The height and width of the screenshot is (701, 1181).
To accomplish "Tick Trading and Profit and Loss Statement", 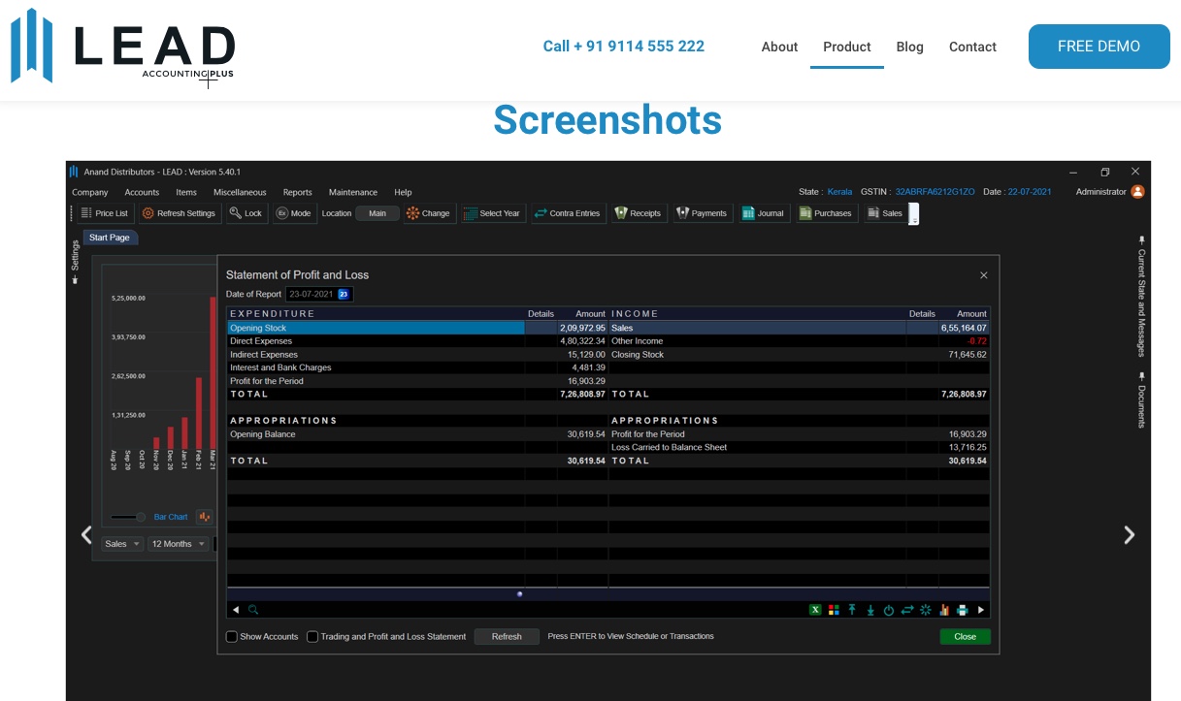I will pyautogui.click(x=312, y=637).
